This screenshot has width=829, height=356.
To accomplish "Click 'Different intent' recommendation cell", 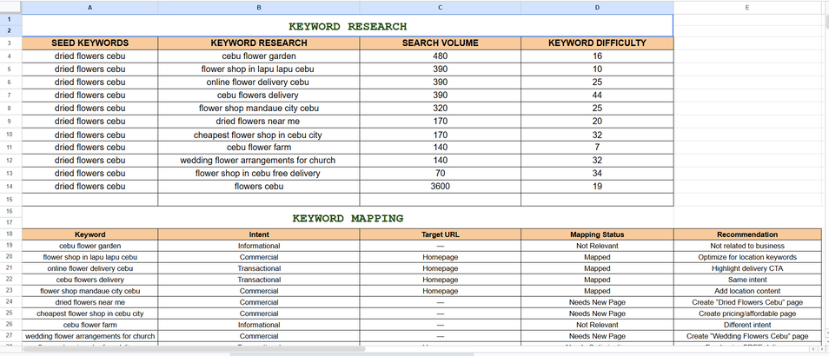I will point(747,325).
